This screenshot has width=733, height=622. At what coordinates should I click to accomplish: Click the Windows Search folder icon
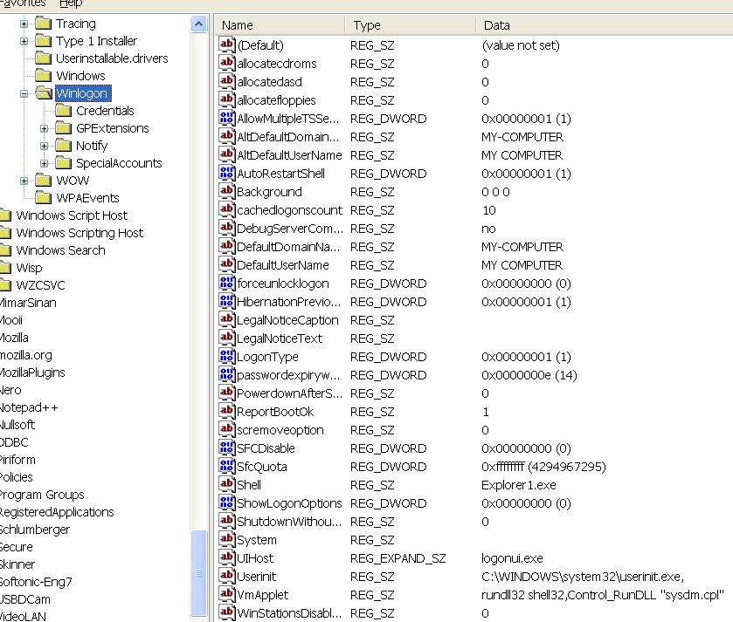point(5,250)
